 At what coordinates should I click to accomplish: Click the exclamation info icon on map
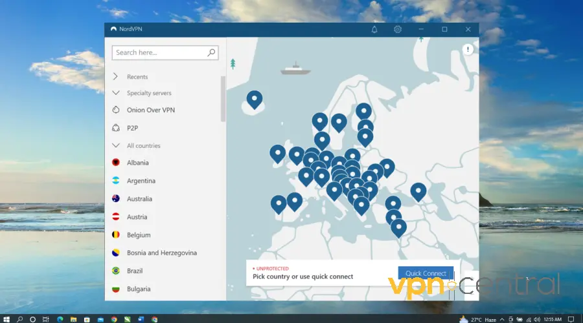pos(468,49)
